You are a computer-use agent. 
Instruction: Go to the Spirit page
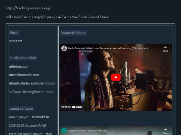[x=49, y=17]
